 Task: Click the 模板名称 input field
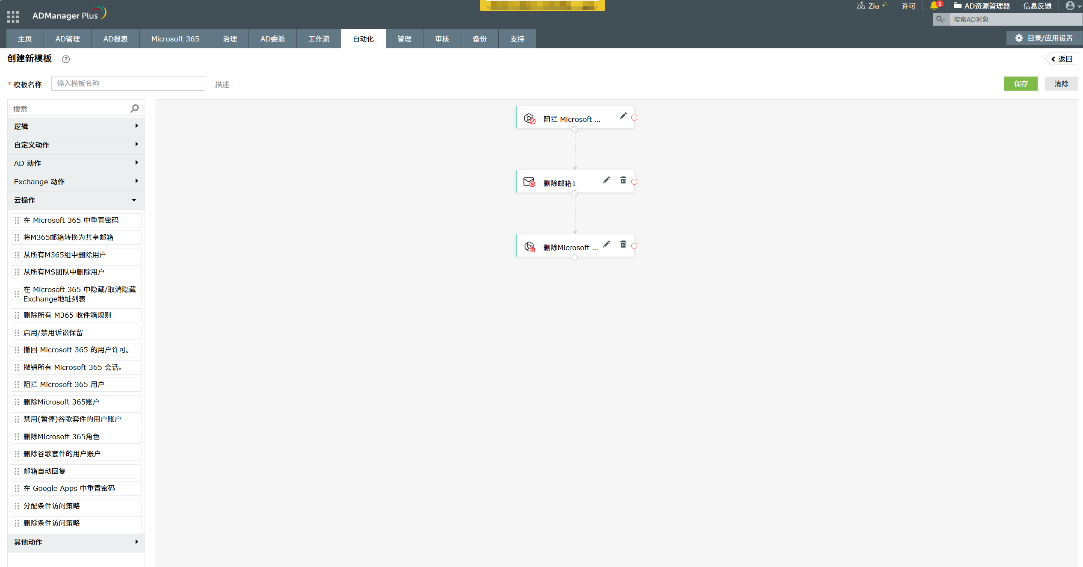pyautogui.click(x=128, y=83)
